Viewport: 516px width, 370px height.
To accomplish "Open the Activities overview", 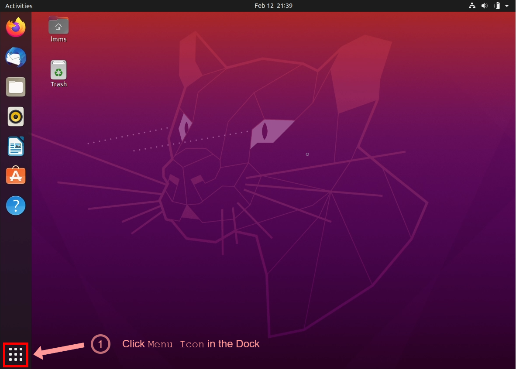I will tap(18, 6).
